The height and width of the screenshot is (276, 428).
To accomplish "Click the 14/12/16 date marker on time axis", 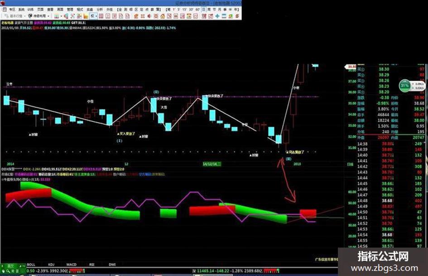I will pyautogui.click(x=212, y=164).
